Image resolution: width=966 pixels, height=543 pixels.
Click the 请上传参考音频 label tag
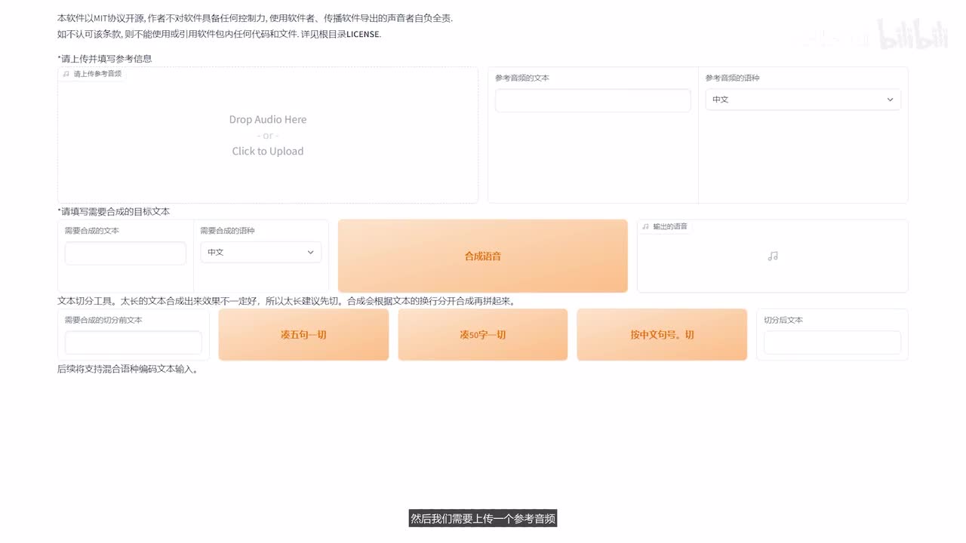click(x=97, y=74)
